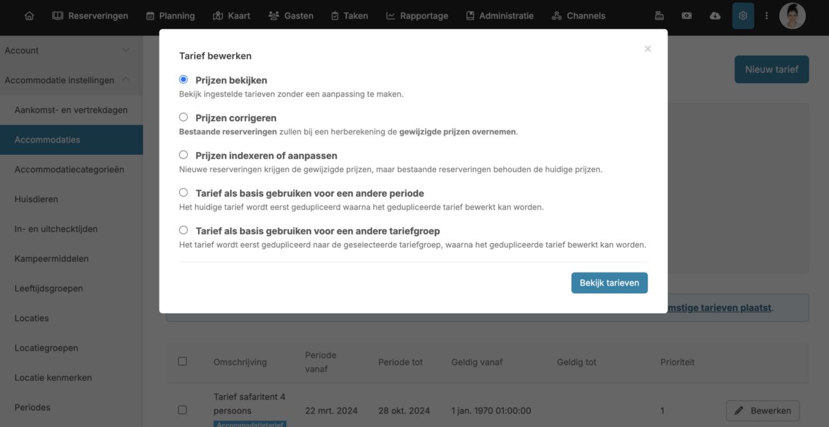Image resolution: width=829 pixels, height=427 pixels.
Task: Click the cloud download icon
Action: pyautogui.click(x=715, y=16)
